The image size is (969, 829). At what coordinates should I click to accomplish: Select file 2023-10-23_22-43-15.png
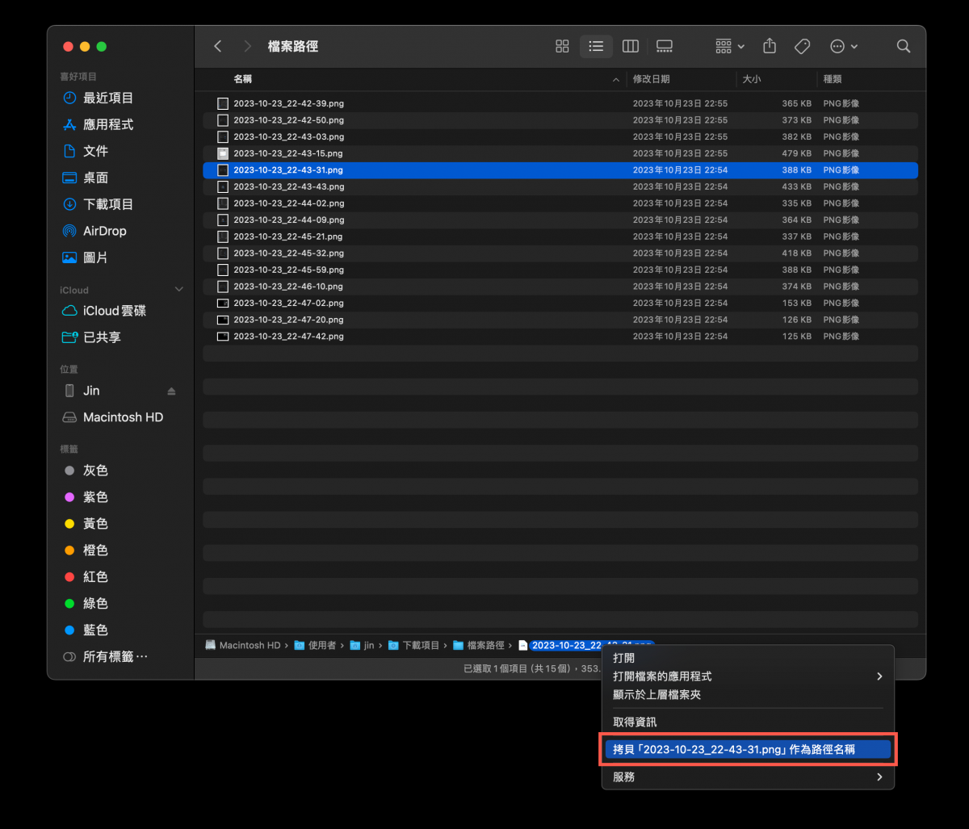(x=560, y=153)
